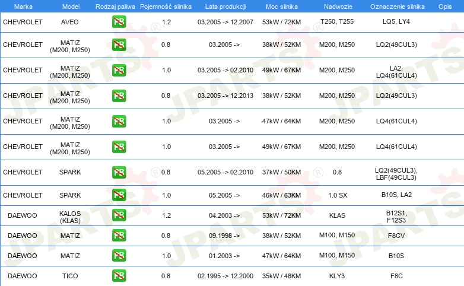This screenshot has height=286, width=464.
Task: Select the 09.1998 -> production date cell
Action: pyautogui.click(x=224, y=236)
